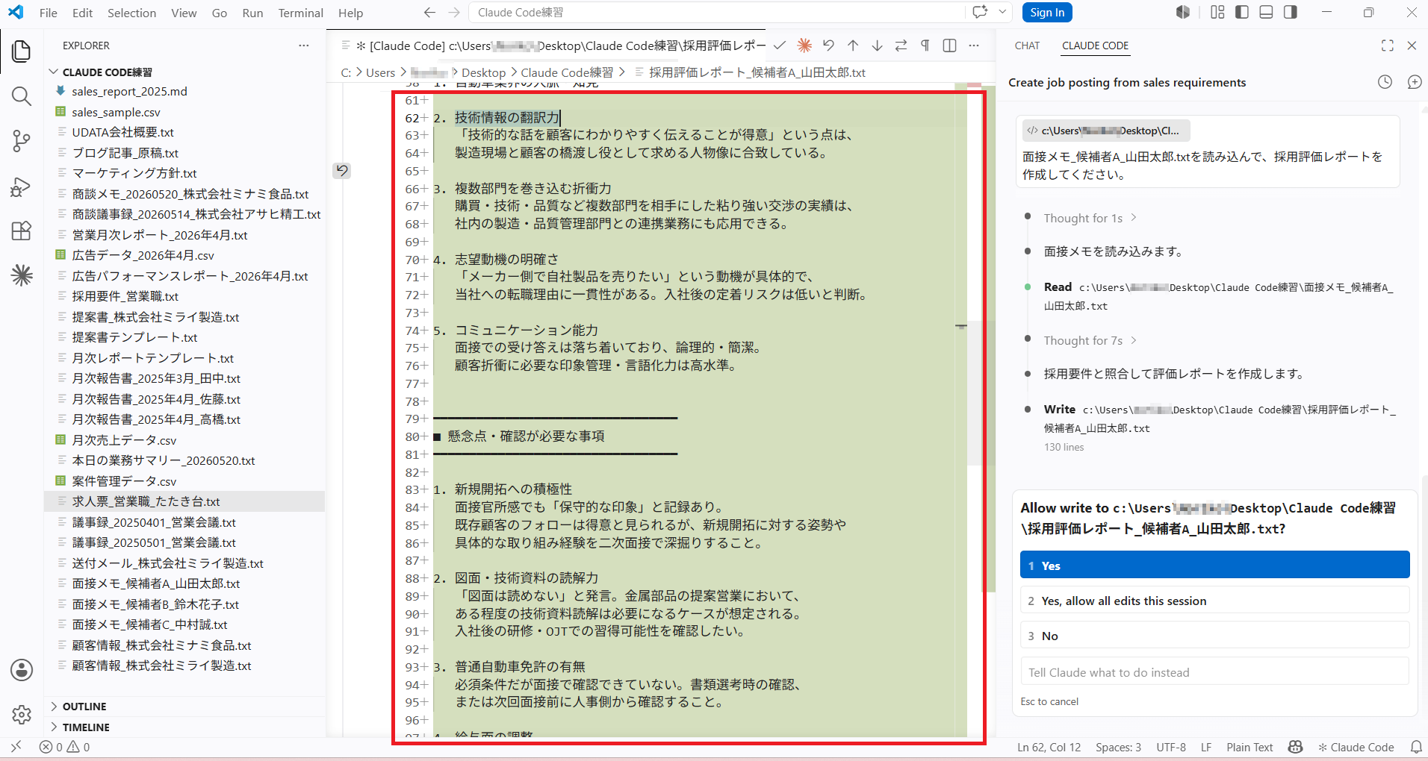
Task: Switch to the CLAUDE CODE tab
Action: coord(1095,46)
